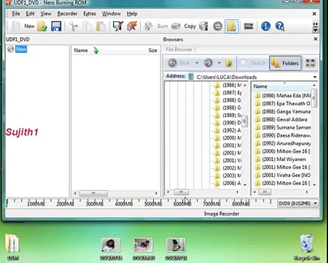This screenshot has height=263, width=328.
Task: Click the blue info icon
Action: coord(266,26)
